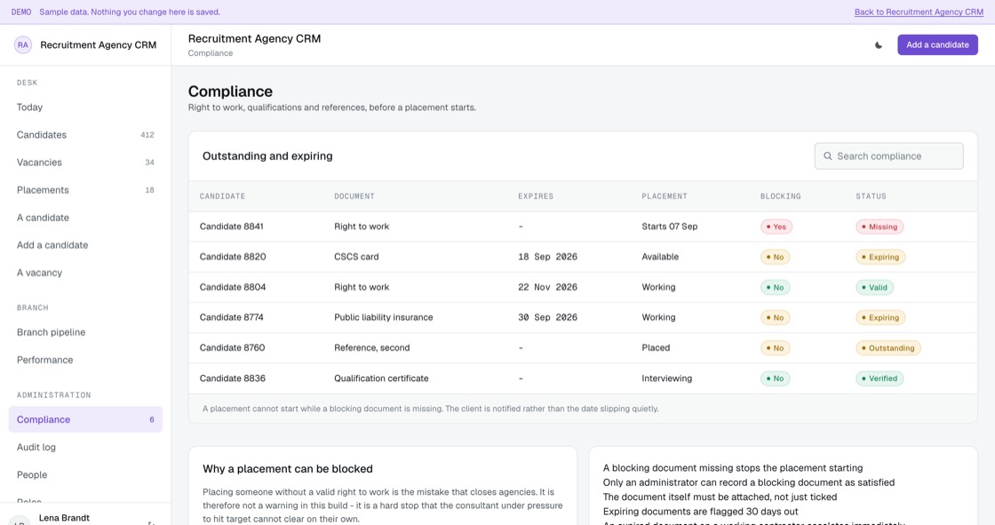Click the Verified status badge
This screenshot has width=995, height=525.
pos(879,378)
